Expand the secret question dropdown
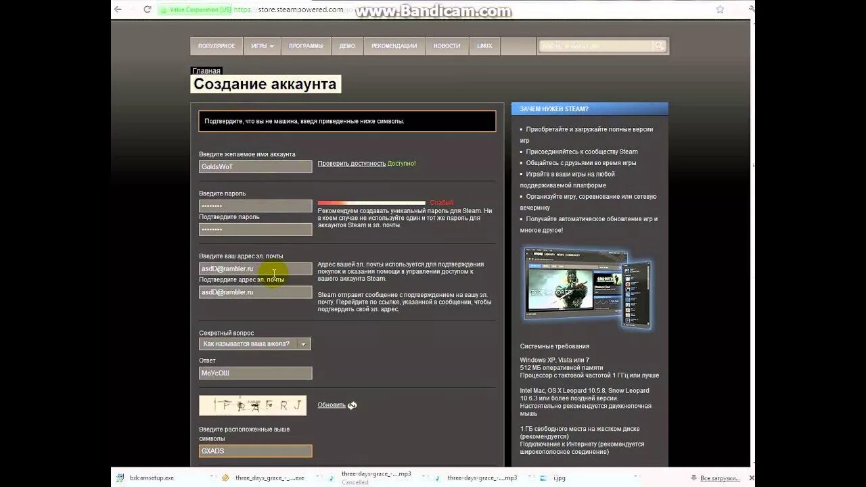 coord(255,344)
